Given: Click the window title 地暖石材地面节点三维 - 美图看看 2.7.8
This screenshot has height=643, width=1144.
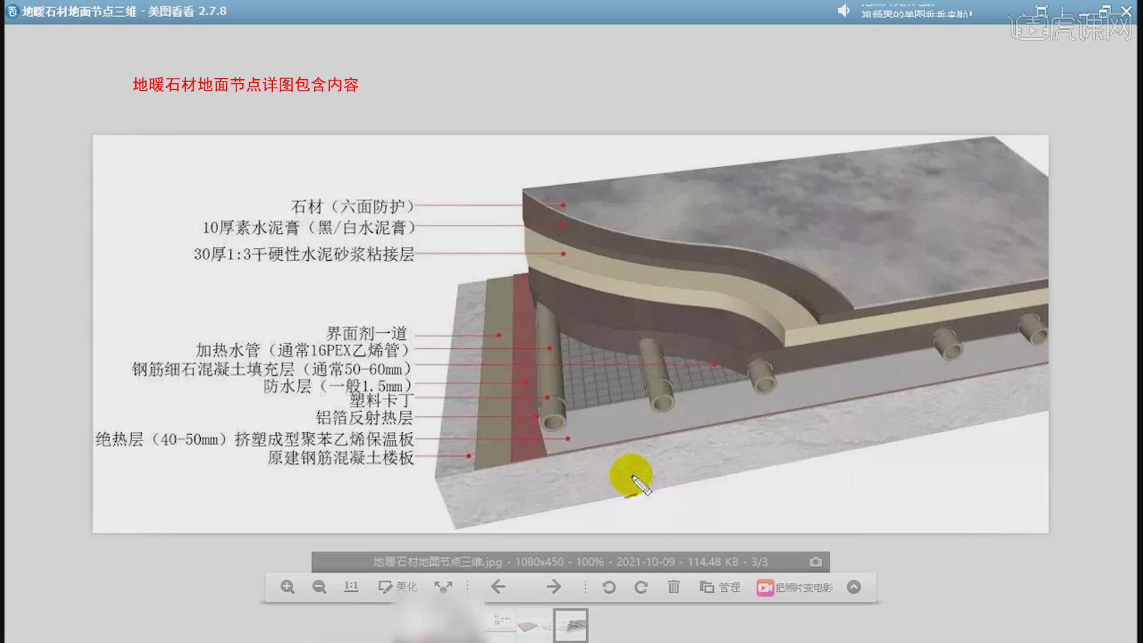Looking at the screenshot, I should (124, 11).
